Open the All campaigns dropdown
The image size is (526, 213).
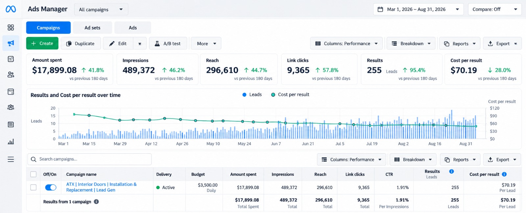pyautogui.click(x=101, y=10)
